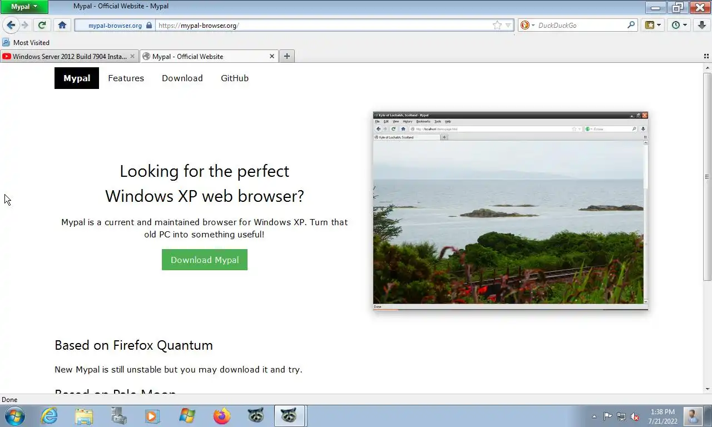Open the muted volume tray icon

[635, 416]
